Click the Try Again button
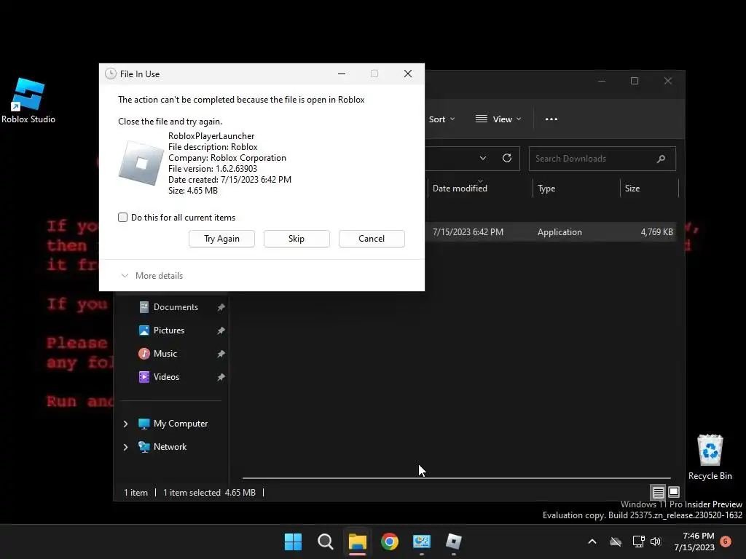 (x=221, y=239)
